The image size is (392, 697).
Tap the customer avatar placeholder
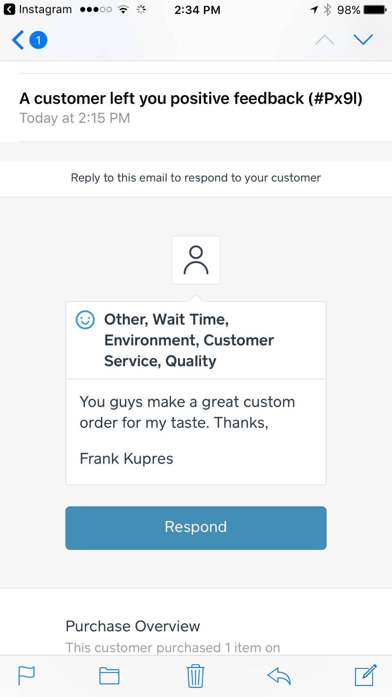[196, 260]
